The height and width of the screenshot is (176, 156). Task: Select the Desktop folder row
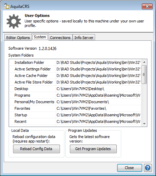[75, 89]
